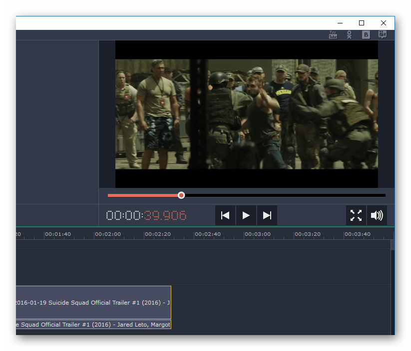Screen dimensions: 411x351
Task: Click the timecode display 00:00:39.906
Action: click(x=146, y=215)
